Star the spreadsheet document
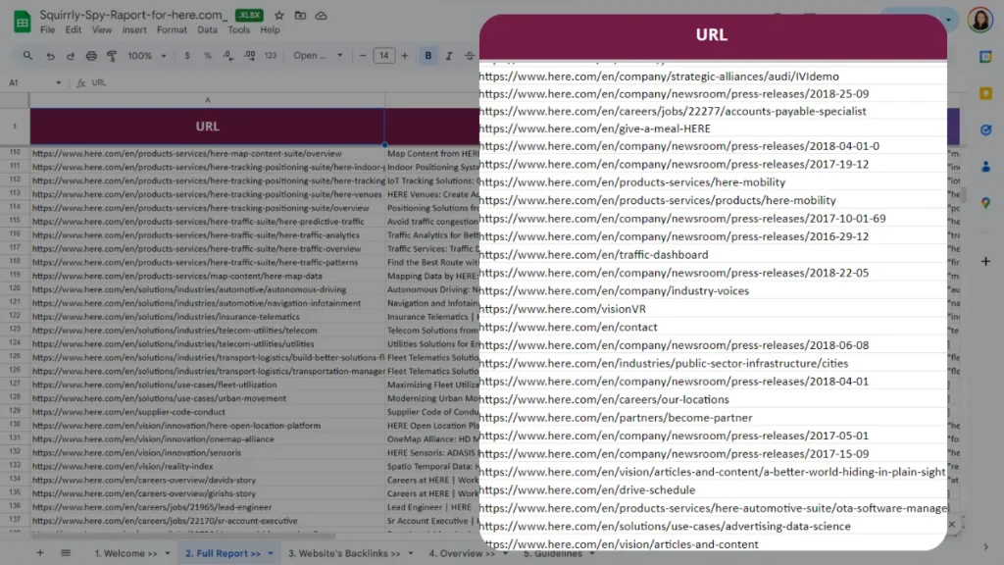Image resolution: width=1004 pixels, height=565 pixels. coord(279,16)
